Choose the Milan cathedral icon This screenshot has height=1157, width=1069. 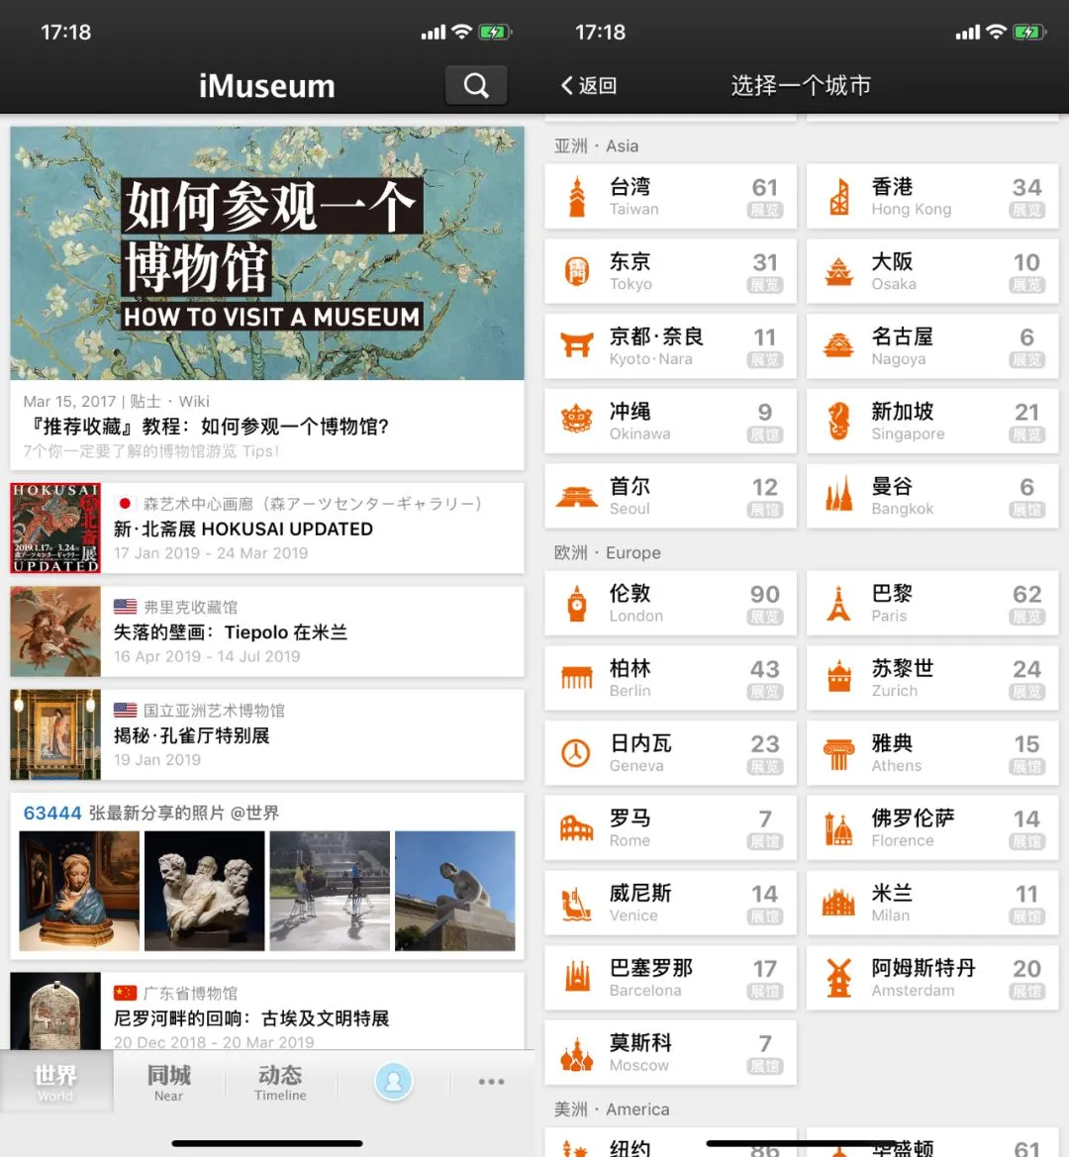[838, 904]
